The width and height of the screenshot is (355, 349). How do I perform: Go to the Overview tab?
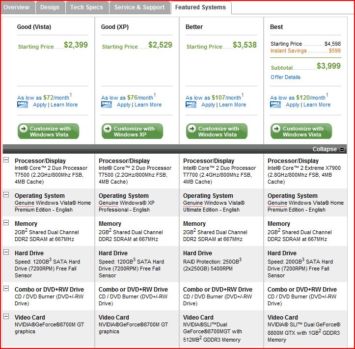pos(18,7)
